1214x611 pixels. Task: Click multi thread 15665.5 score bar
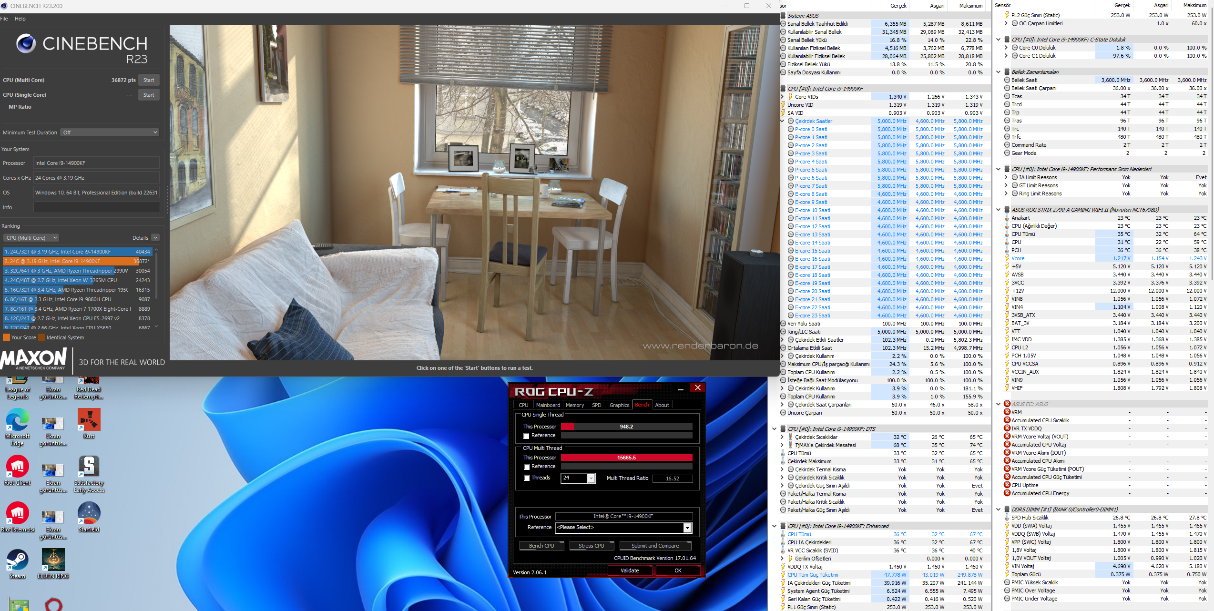click(626, 458)
